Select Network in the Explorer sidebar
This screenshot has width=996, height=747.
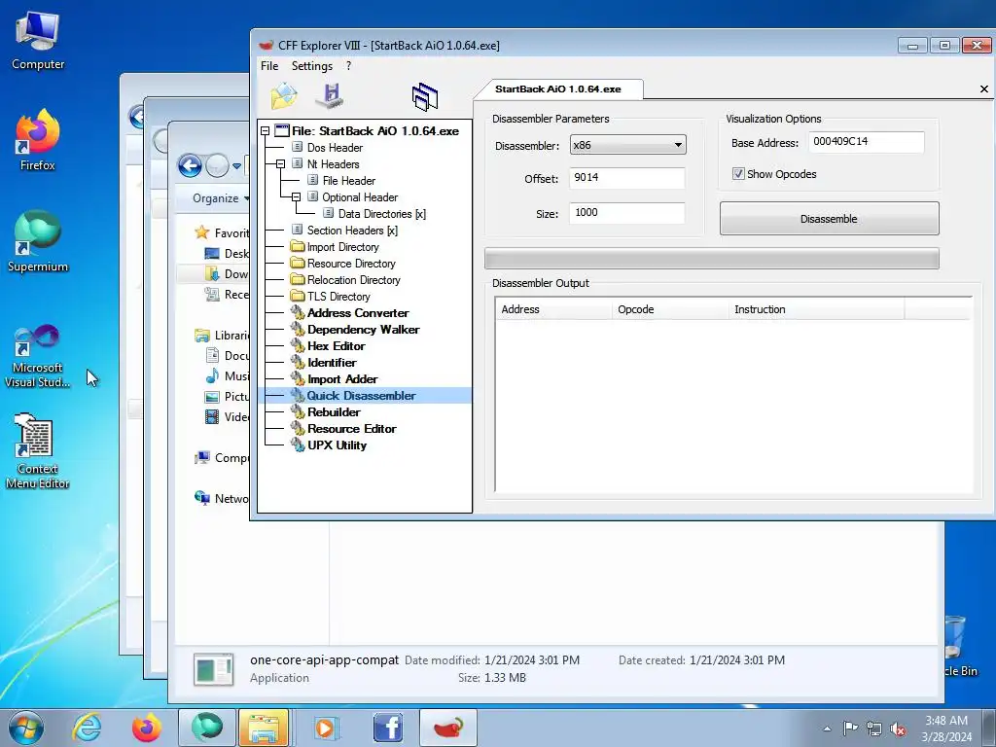[222, 499]
